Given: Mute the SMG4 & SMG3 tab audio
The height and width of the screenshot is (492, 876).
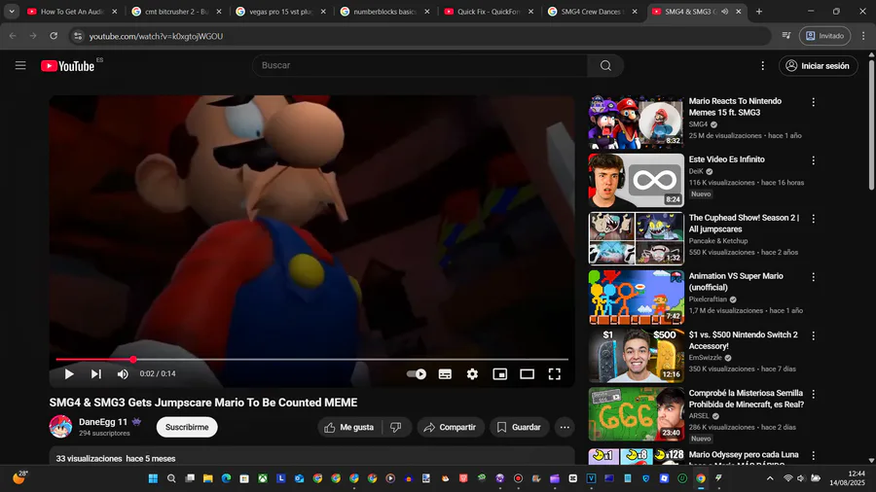Looking at the screenshot, I should pos(724,11).
